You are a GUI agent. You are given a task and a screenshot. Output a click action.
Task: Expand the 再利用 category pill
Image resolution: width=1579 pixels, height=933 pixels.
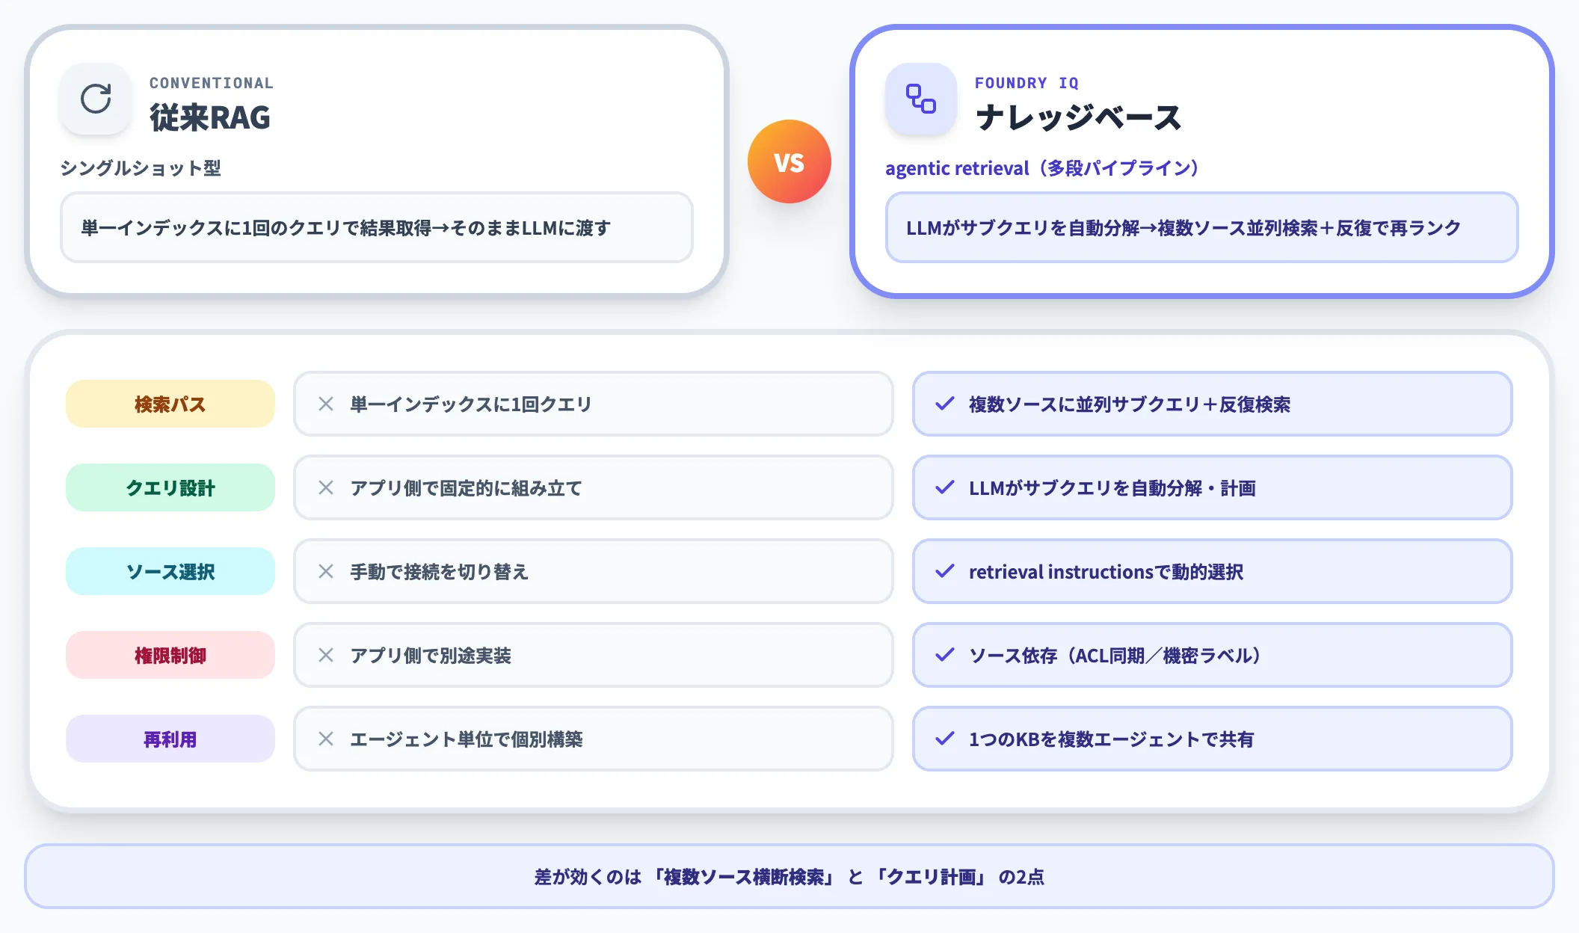170,739
